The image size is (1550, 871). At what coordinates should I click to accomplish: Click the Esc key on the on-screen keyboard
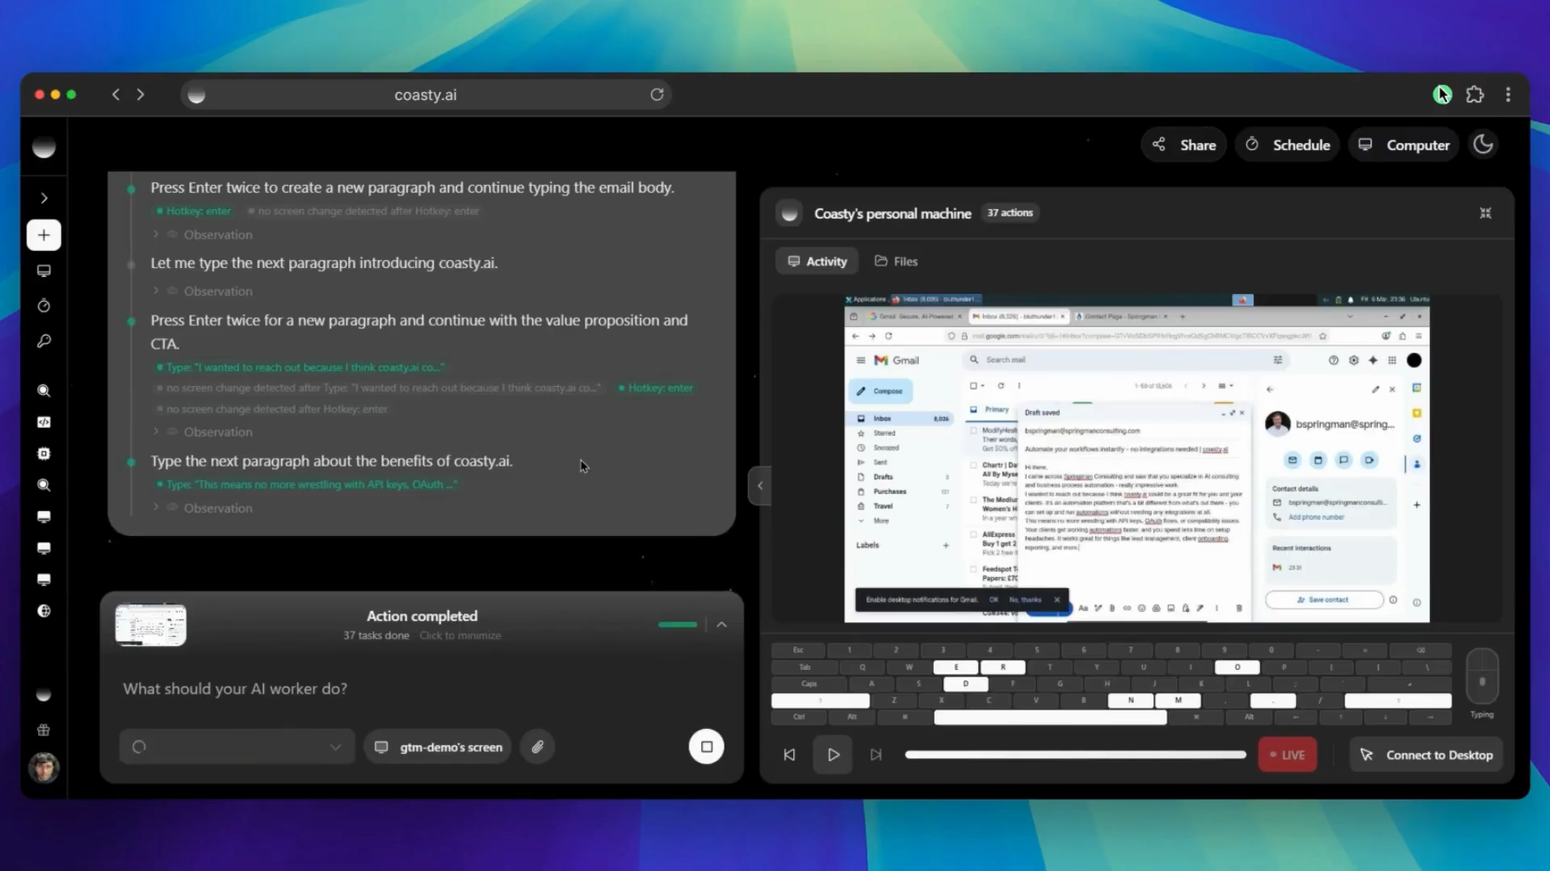click(798, 650)
